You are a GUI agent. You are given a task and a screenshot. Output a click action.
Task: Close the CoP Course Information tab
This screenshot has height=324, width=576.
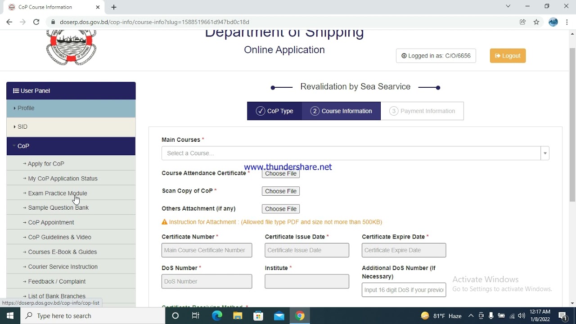(98, 7)
